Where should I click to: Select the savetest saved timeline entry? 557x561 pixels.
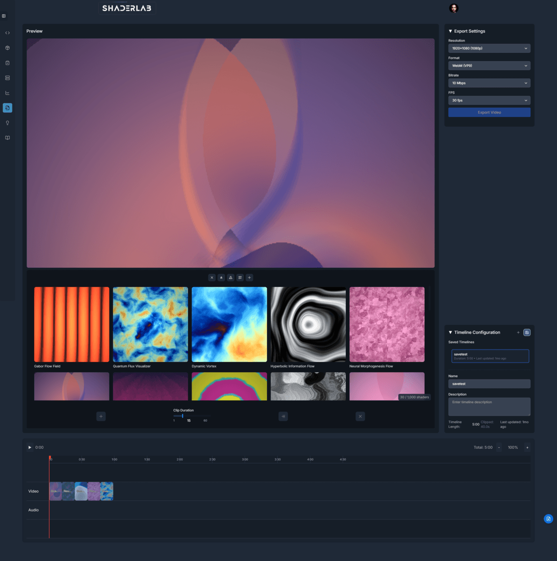[490, 356]
